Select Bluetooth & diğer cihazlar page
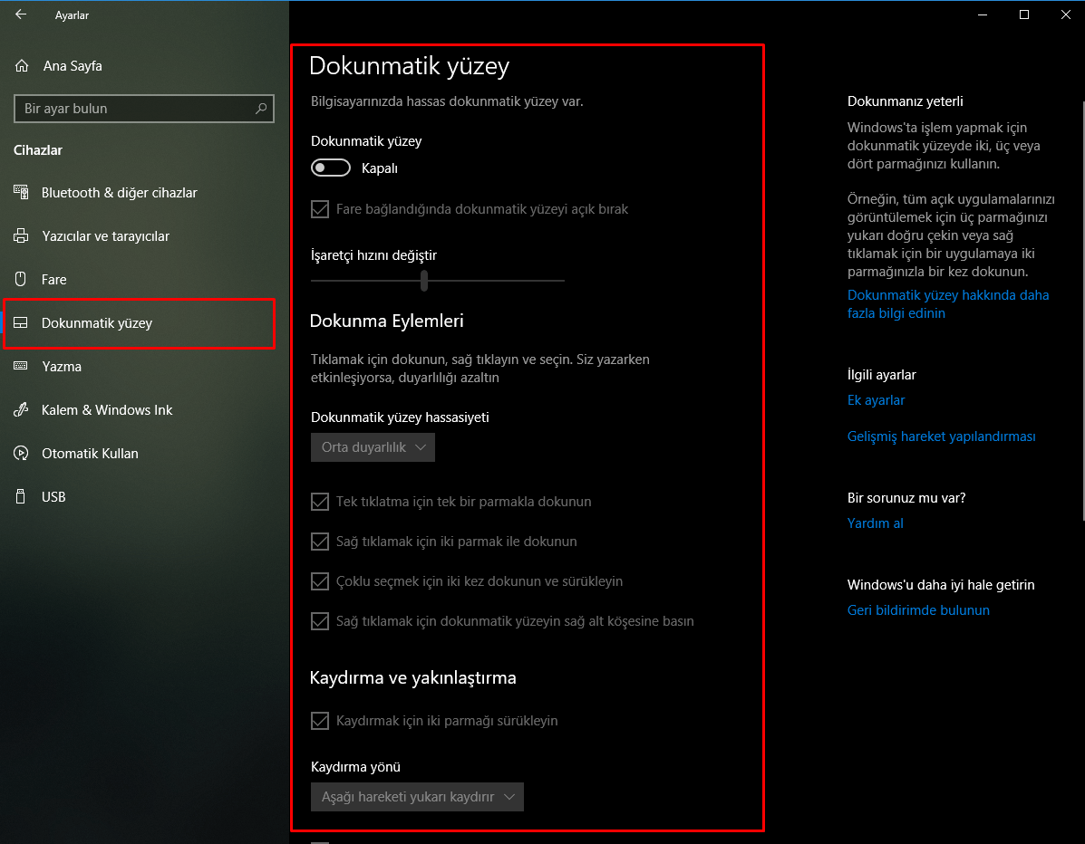The image size is (1085, 844). pyautogui.click(x=144, y=192)
